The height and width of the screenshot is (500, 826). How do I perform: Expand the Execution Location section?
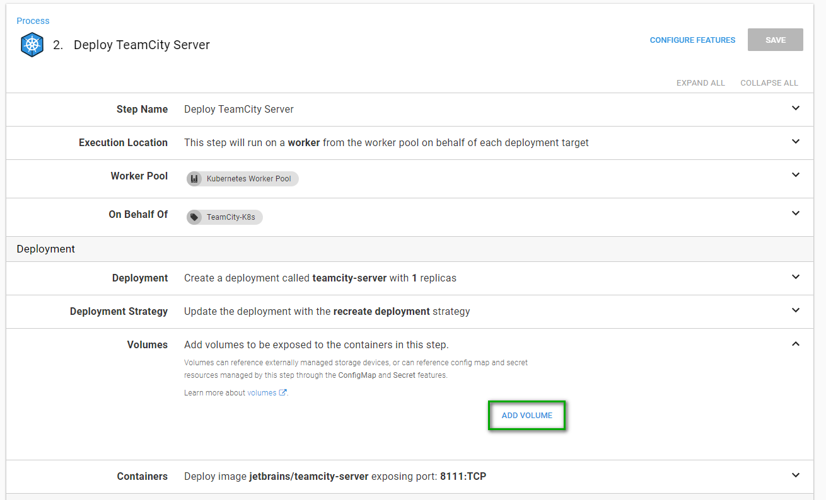pyautogui.click(x=795, y=142)
